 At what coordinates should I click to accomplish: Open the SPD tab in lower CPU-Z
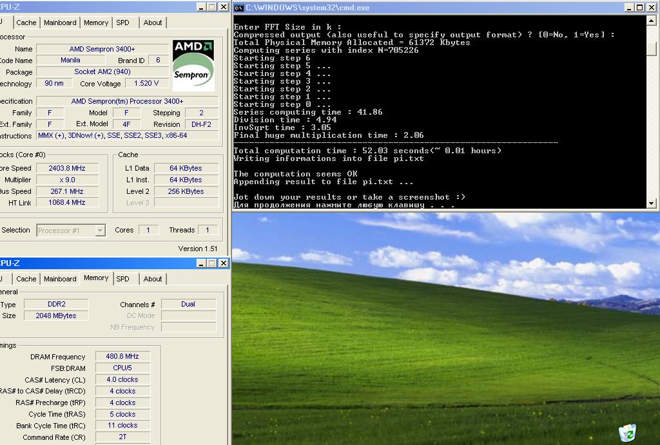coord(123,279)
